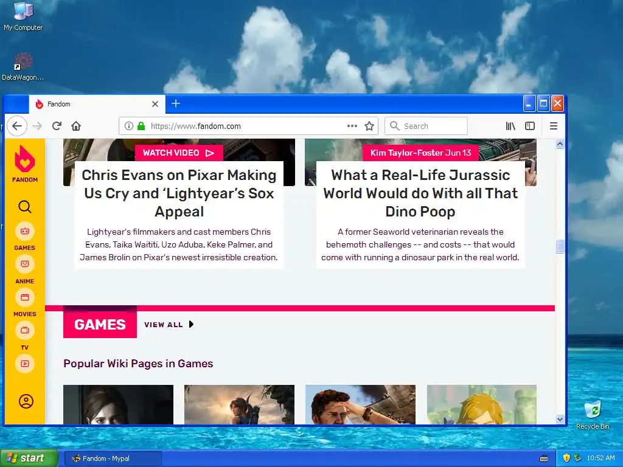
Task: Toggle the sidebar panel icon
Action: point(530,126)
